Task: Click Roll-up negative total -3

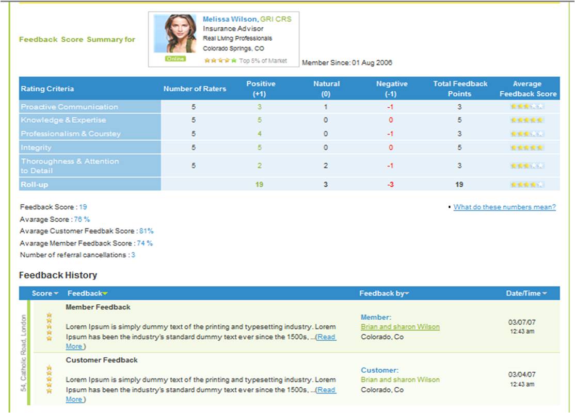Action: [x=390, y=185]
